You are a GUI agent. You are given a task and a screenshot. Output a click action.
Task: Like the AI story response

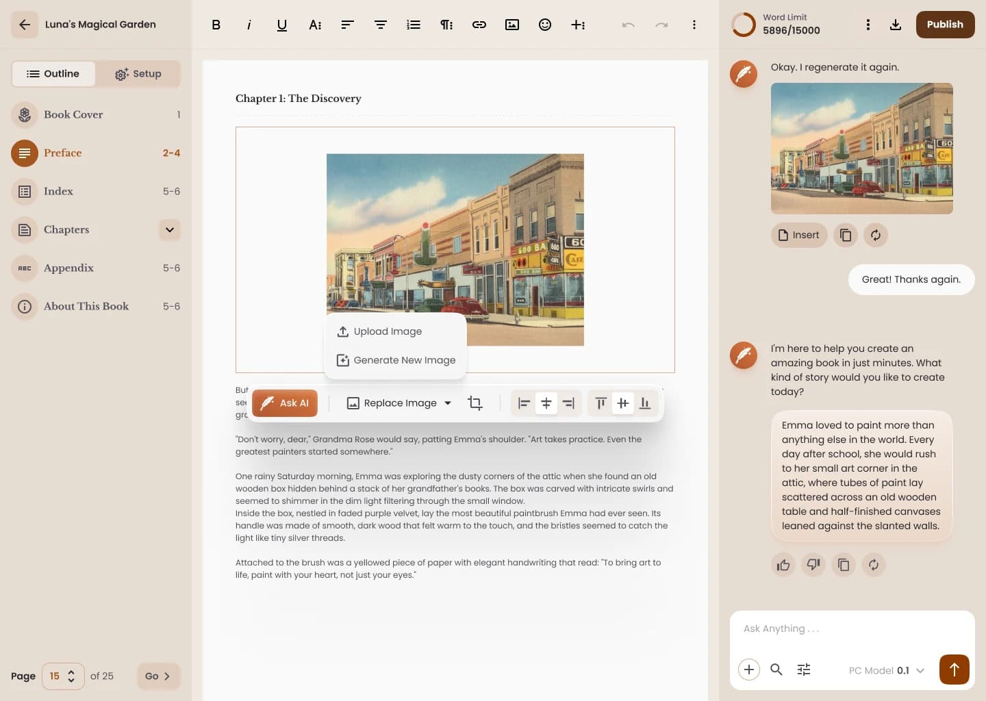783,565
